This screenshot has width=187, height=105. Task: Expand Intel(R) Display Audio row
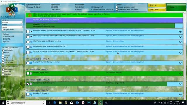coord(181,73)
